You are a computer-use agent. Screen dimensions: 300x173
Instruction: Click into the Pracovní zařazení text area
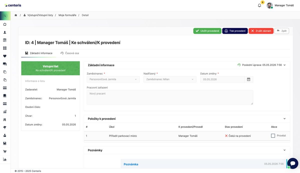170,97
